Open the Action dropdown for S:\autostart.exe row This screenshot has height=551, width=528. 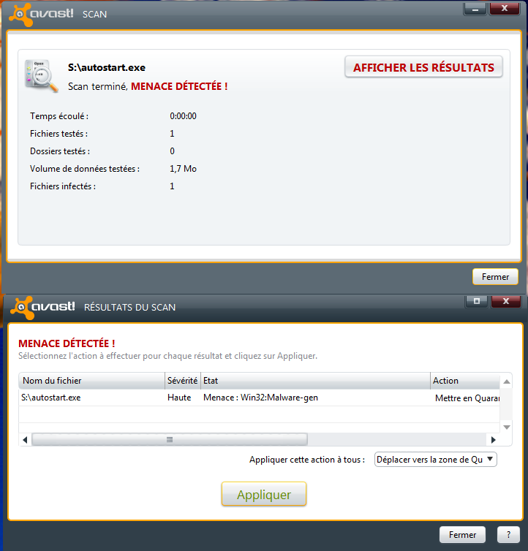coord(467,398)
